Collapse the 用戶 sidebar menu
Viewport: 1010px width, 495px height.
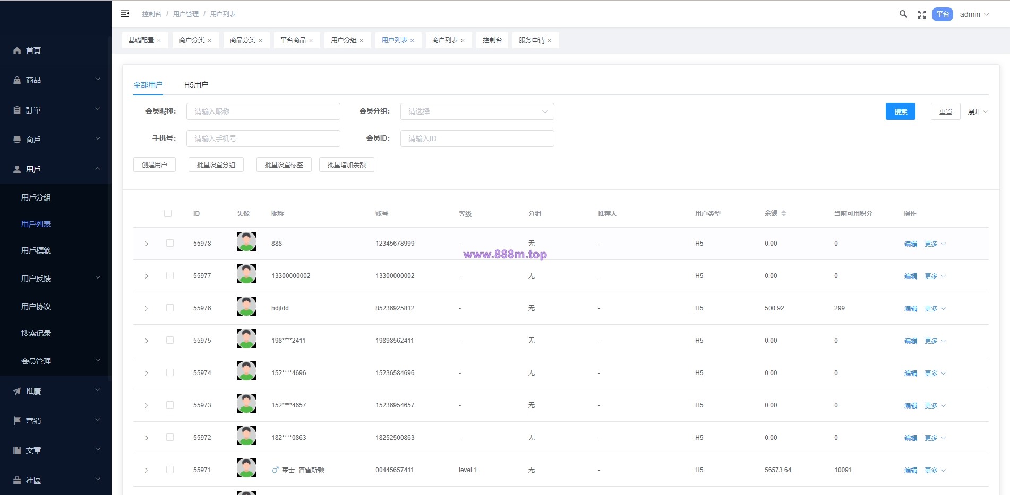[x=56, y=169]
